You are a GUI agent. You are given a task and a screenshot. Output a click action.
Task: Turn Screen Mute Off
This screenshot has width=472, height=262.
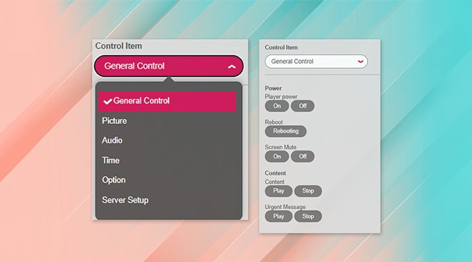[302, 157]
